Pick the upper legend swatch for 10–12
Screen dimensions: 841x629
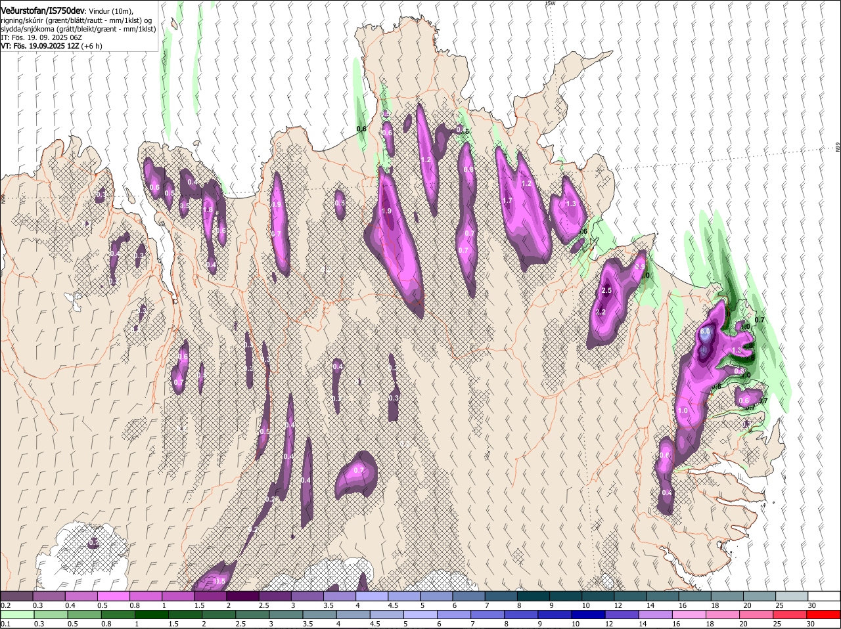click(x=599, y=596)
